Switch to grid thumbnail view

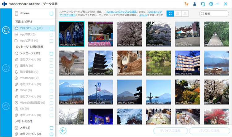coord(170,14)
